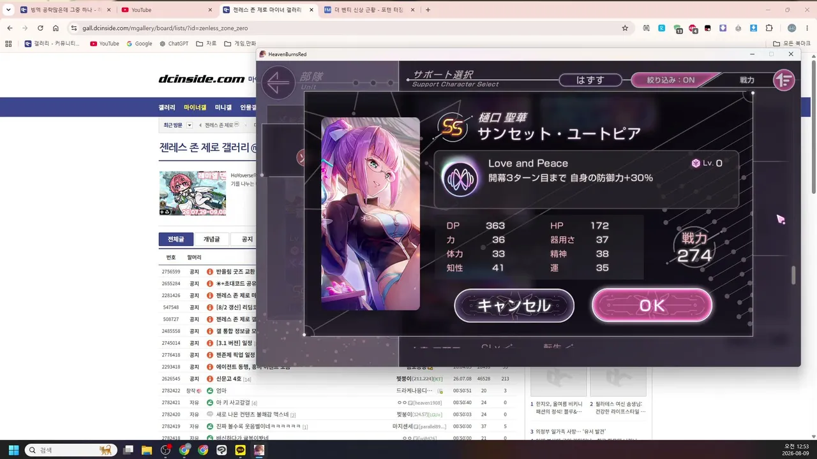
Task: Click the 樋口聖華 character card portrait
Action: coord(370,214)
